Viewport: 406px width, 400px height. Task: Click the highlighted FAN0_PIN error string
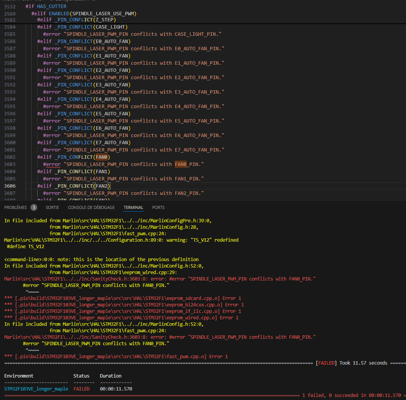(x=181, y=164)
